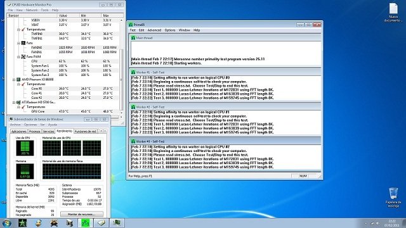This screenshot has width=406, height=228.
Task: Select the FANIN0 fan speed row
Action: [x=63, y=47]
